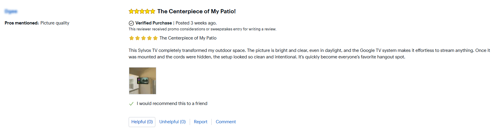The image size is (498, 138).
Task: Click the "Verified Purchase" label
Action: 154,23
